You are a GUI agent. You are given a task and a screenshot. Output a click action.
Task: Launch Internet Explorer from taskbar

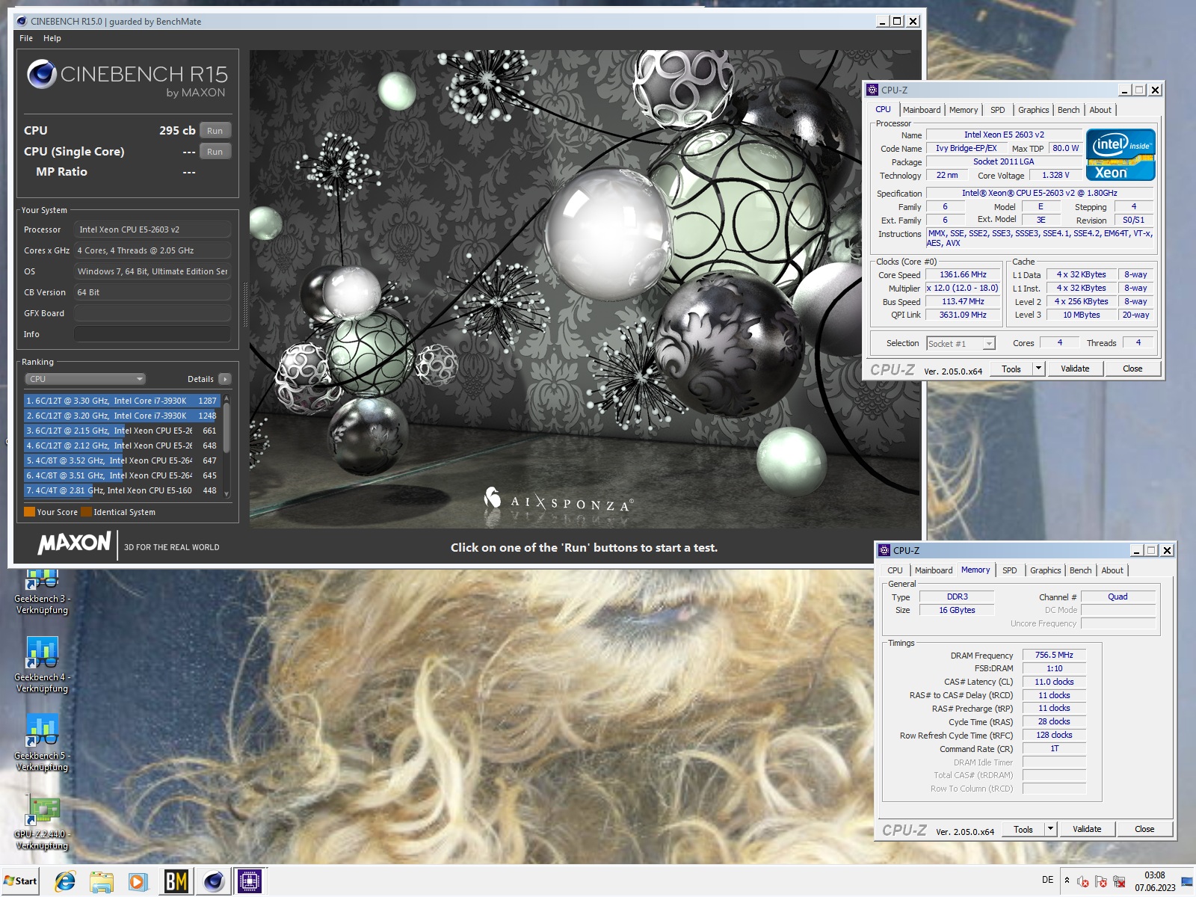[65, 881]
